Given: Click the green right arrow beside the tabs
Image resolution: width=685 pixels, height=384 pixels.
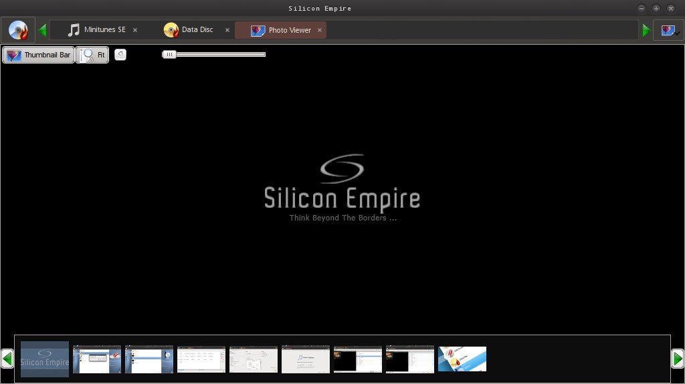Looking at the screenshot, I should click(x=647, y=30).
